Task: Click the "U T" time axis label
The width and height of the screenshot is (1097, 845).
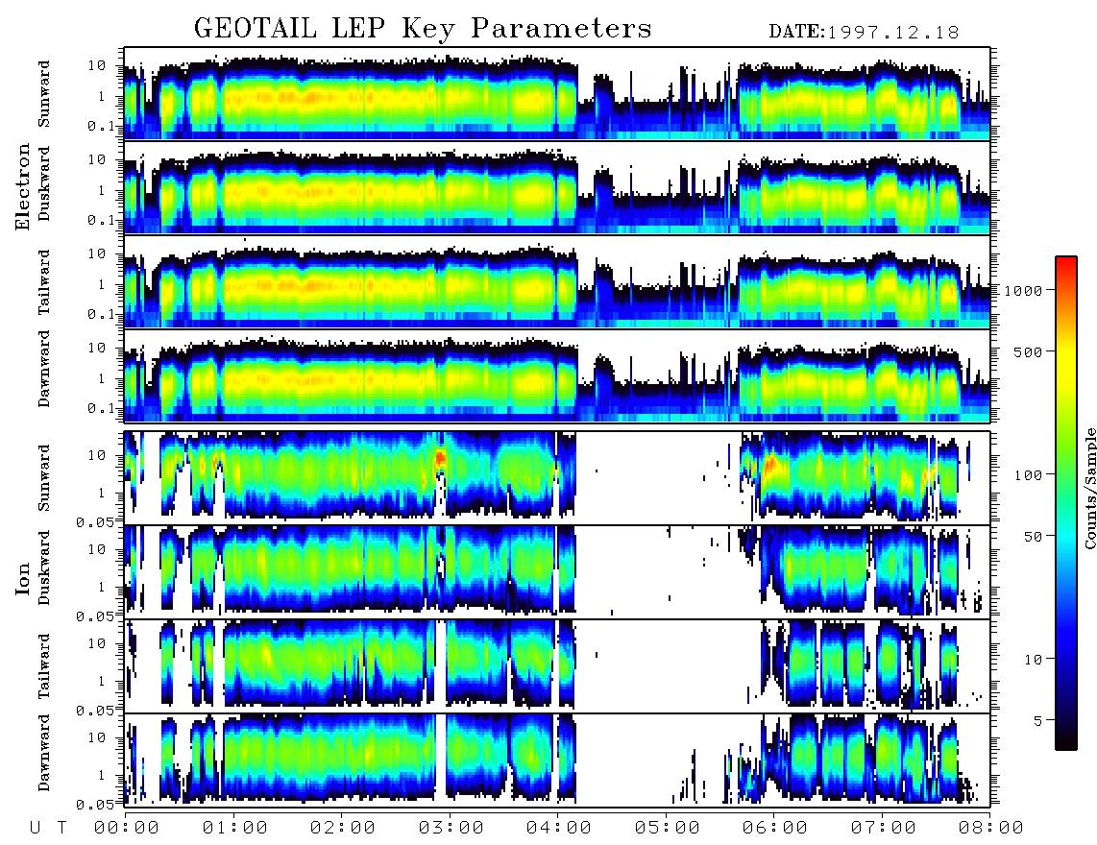Action: 48,828
